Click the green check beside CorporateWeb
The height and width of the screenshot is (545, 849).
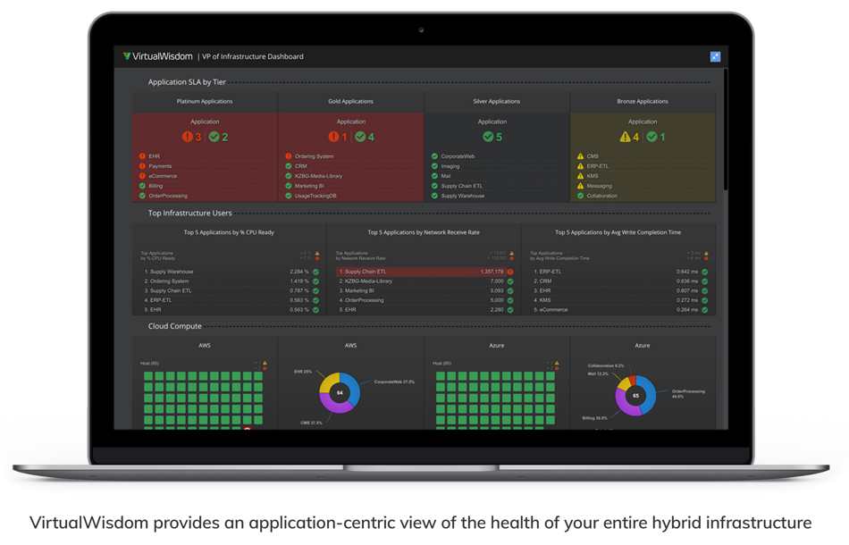(x=435, y=156)
